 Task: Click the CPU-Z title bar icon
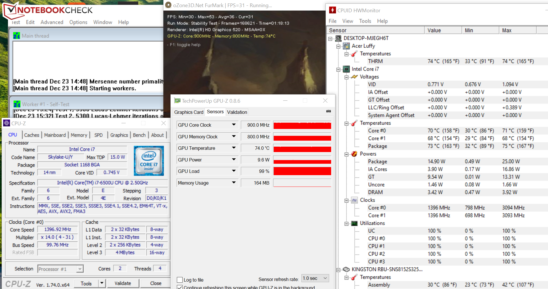click(7, 123)
